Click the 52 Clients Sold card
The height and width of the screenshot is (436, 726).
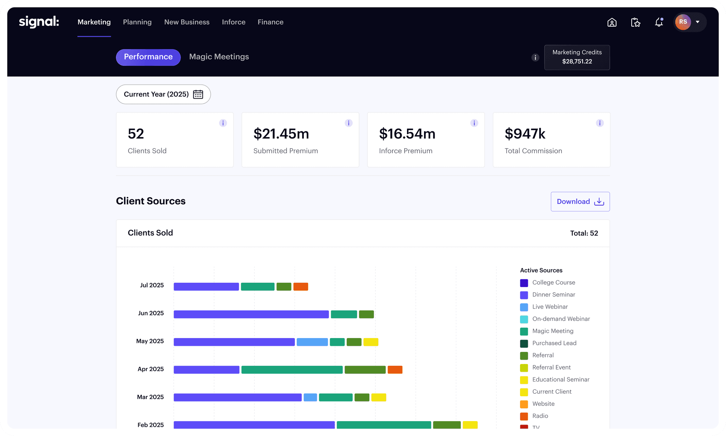175,140
